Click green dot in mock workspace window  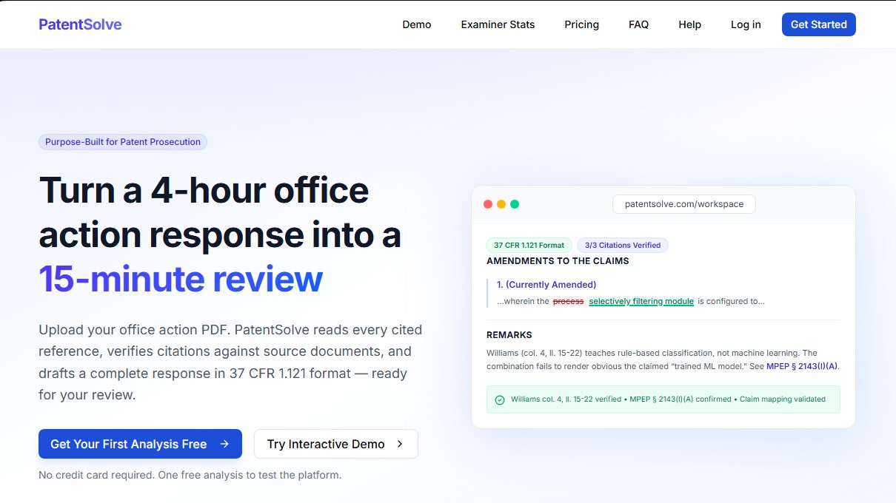[515, 204]
